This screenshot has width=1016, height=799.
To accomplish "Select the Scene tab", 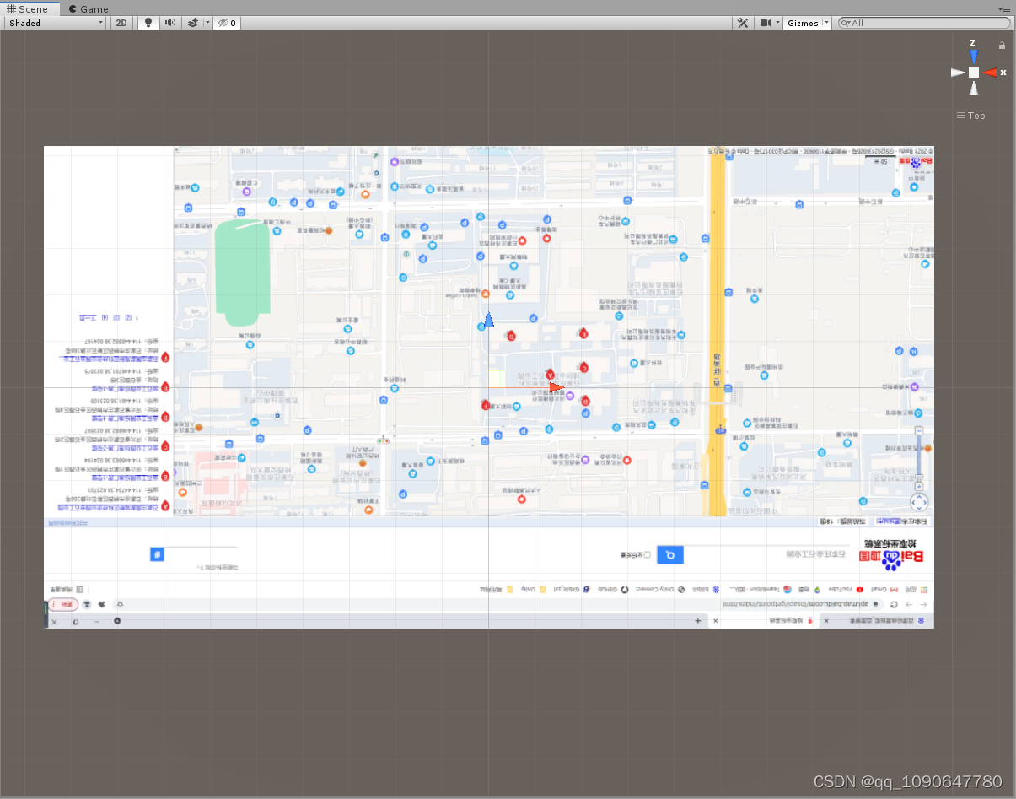I will click(x=31, y=9).
